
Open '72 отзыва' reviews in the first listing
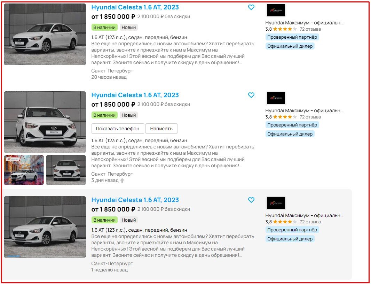point(310,29)
